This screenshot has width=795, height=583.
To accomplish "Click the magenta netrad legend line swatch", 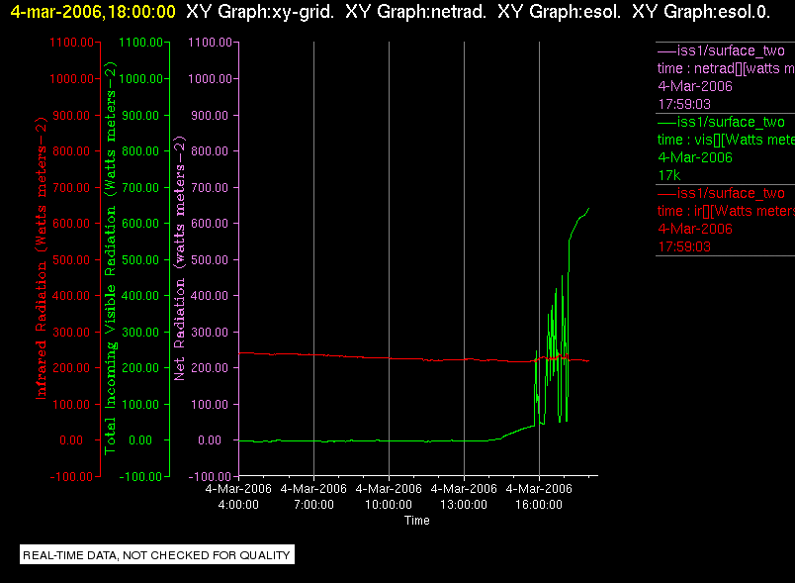I will 666,51.
